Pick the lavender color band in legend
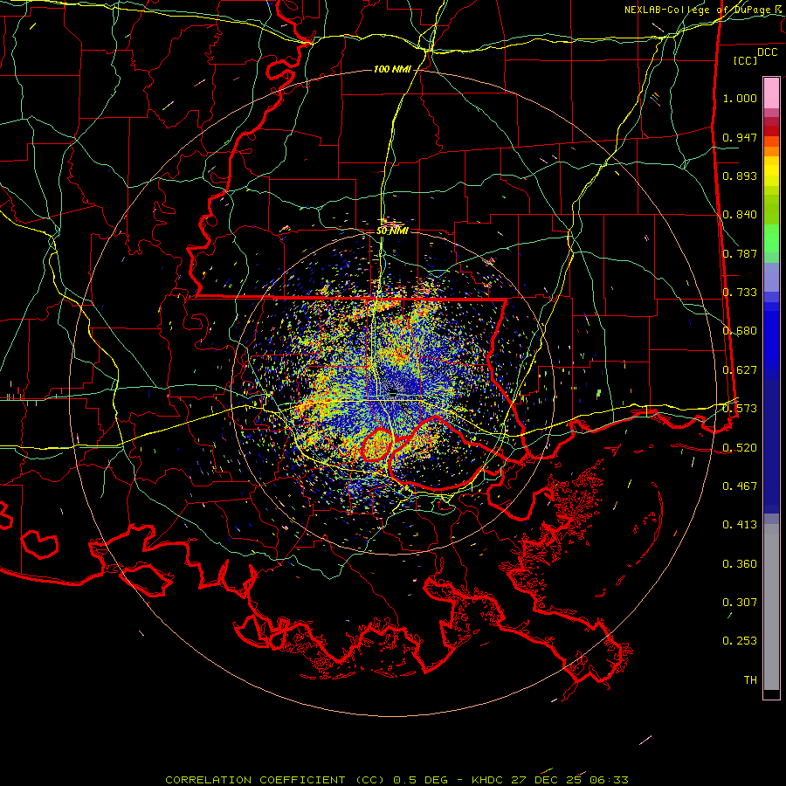Image resolution: width=786 pixels, height=786 pixels. click(x=771, y=277)
